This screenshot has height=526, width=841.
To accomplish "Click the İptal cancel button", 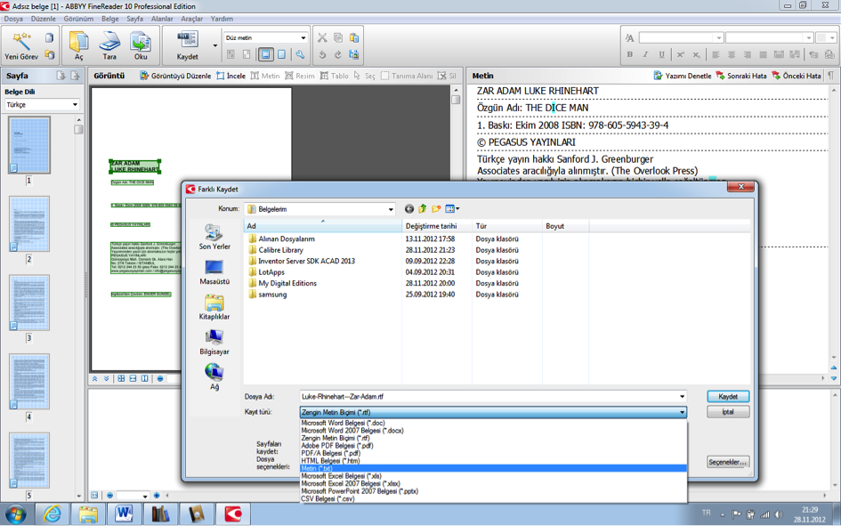I will point(728,412).
